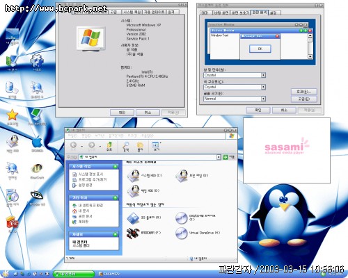348x278 pixels.
Task: Open the blue splat icon beside the database icon
Action: pyautogui.click(x=37, y=88)
